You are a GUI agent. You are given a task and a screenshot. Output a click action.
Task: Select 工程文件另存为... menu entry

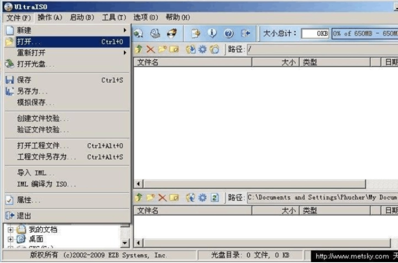click(67, 157)
